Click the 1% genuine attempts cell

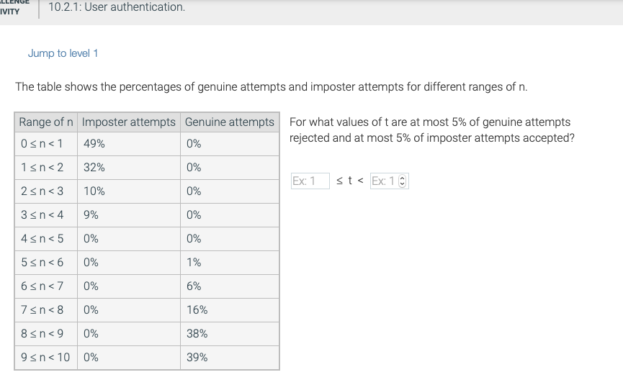click(230, 263)
